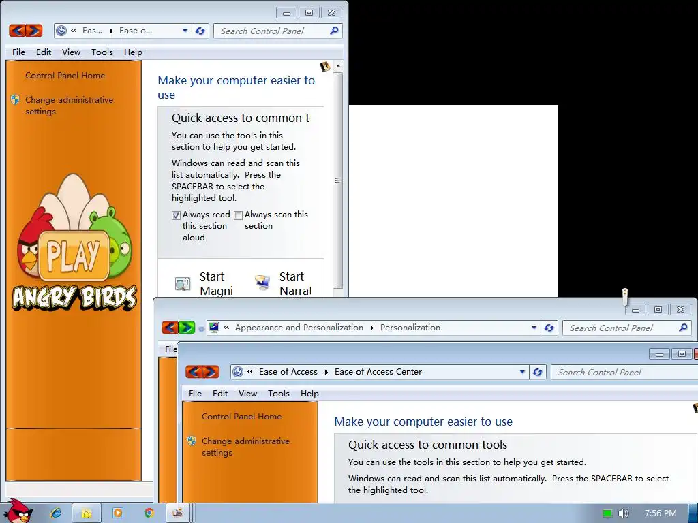Click the 7:56 PM taskbar clock
The height and width of the screenshot is (523, 698).
(661, 513)
